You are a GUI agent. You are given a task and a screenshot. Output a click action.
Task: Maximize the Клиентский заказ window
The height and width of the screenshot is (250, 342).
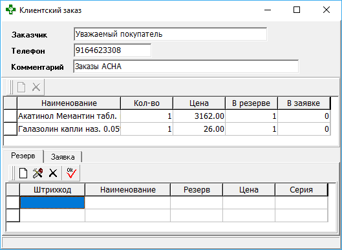pos(297,10)
